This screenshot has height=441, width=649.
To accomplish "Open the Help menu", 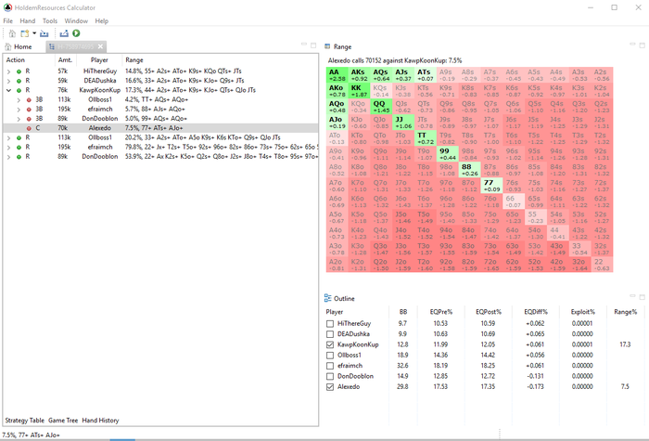I will (101, 20).
